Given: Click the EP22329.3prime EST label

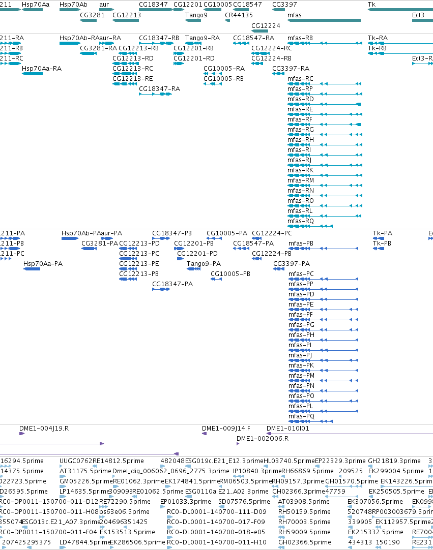Looking at the screenshot, I should (340, 461).
